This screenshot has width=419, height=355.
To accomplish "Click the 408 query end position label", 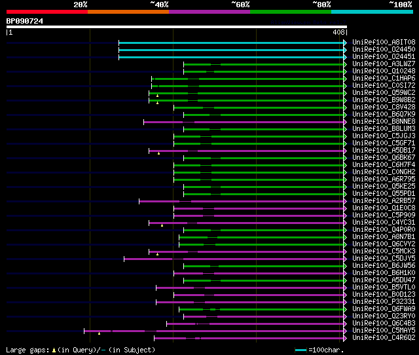I will [339, 32].
